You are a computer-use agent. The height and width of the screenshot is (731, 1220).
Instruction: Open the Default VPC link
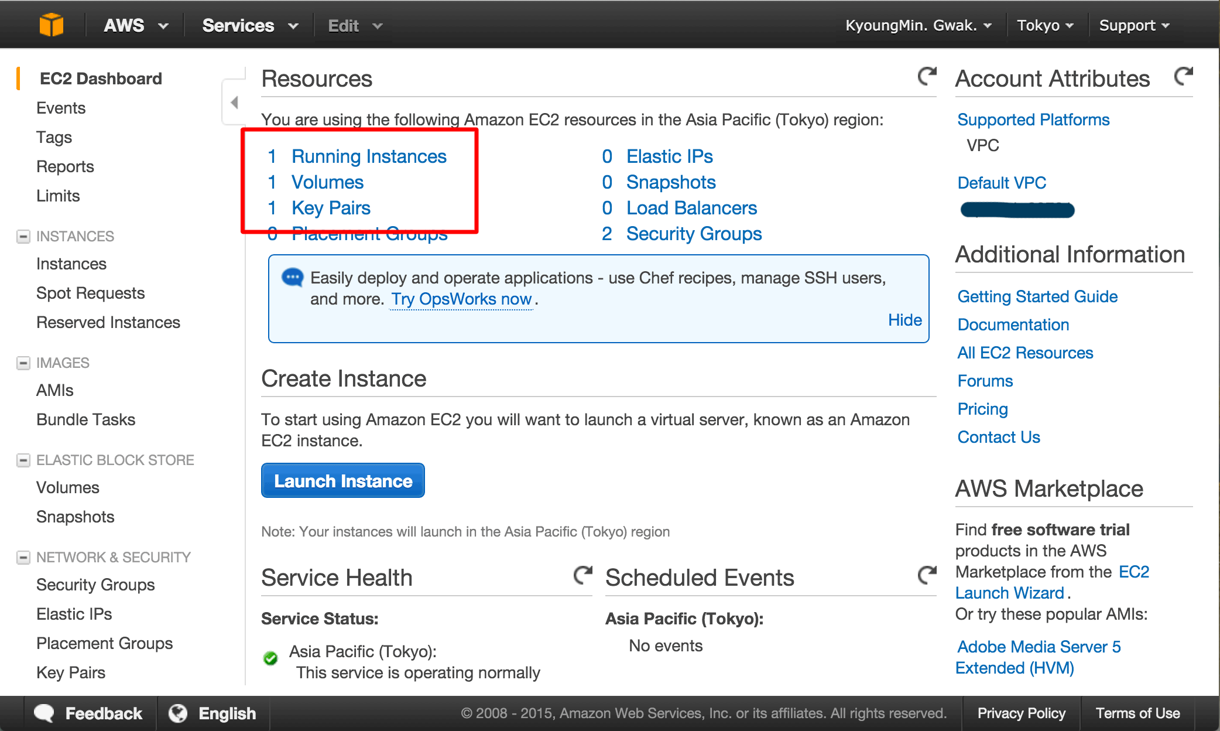tap(1002, 183)
